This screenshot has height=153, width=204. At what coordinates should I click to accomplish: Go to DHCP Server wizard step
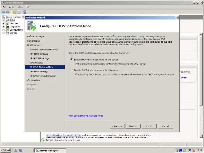(x=33, y=45)
